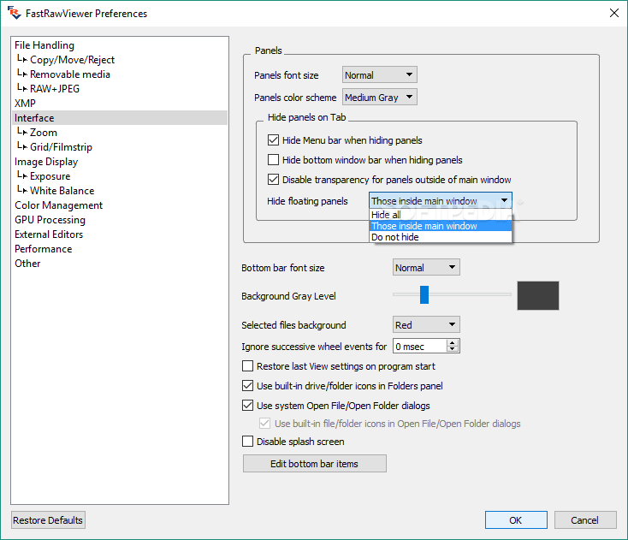Pick Those inside main window list option

tap(440, 226)
